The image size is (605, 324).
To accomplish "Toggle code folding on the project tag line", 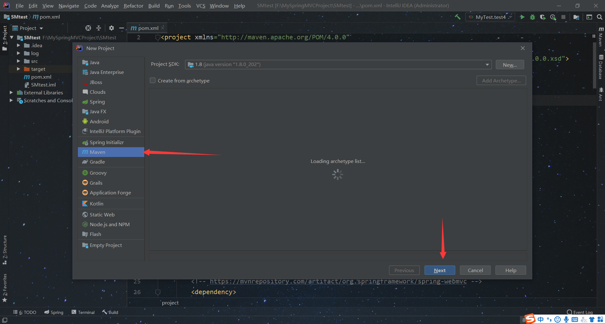I will click(158, 38).
